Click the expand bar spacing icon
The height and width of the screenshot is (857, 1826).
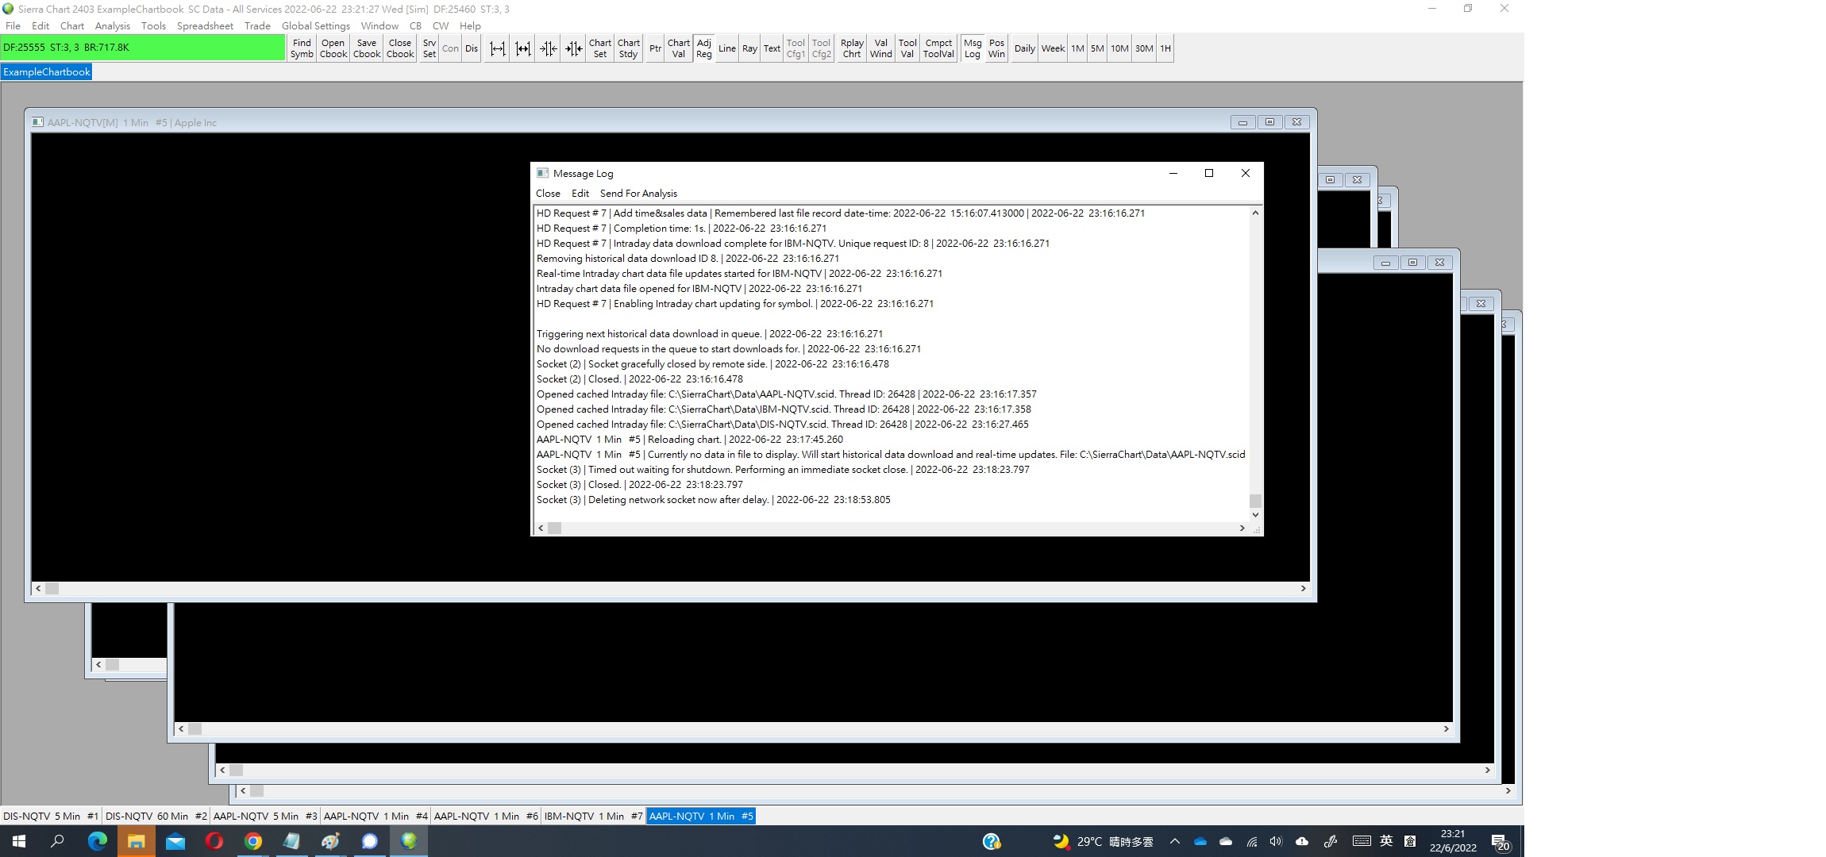click(x=497, y=48)
